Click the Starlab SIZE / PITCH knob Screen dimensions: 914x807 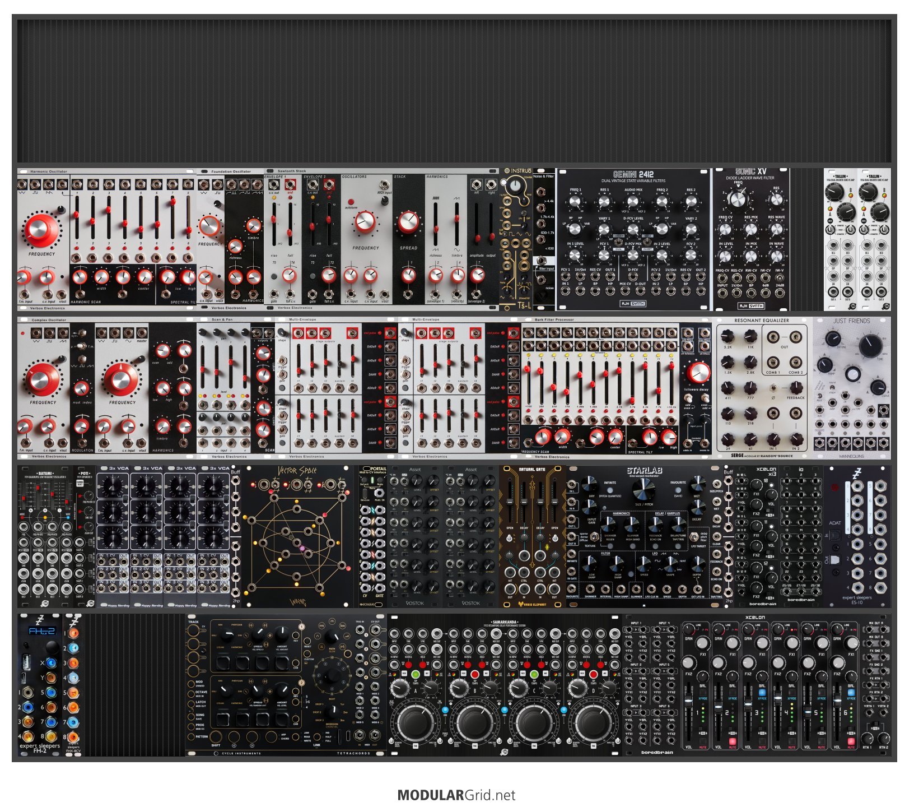(643, 489)
